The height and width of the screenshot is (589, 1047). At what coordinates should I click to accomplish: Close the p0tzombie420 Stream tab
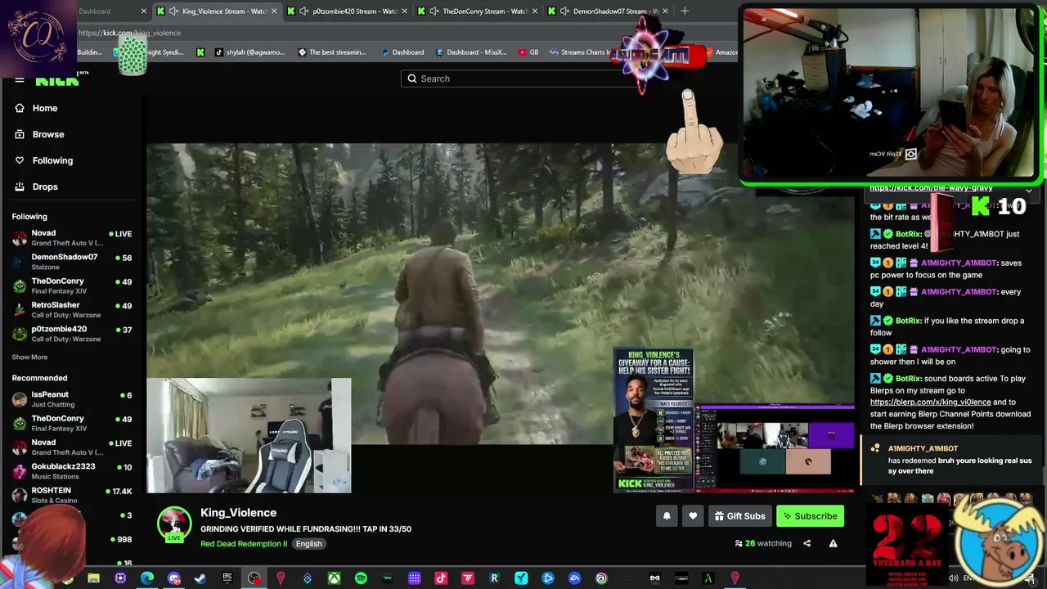[x=404, y=11]
